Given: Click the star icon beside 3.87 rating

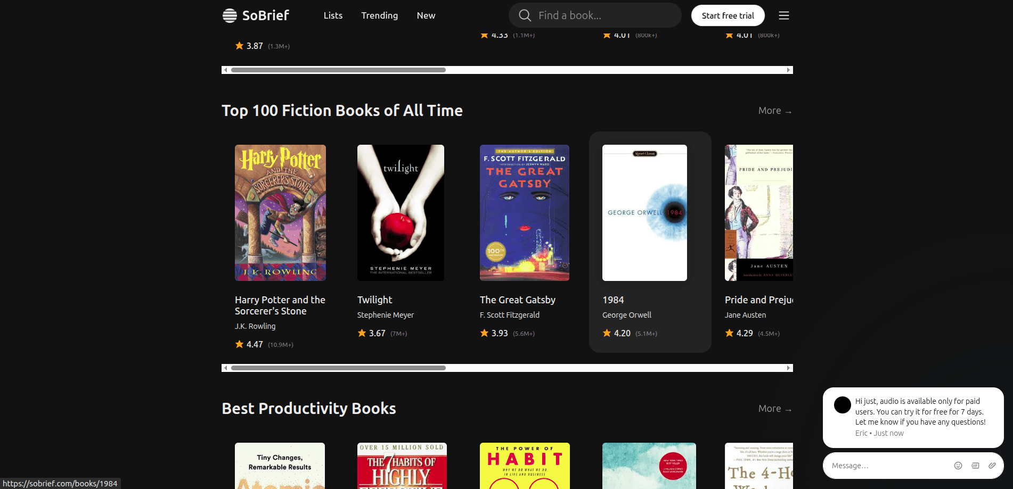Looking at the screenshot, I should (240, 46).
